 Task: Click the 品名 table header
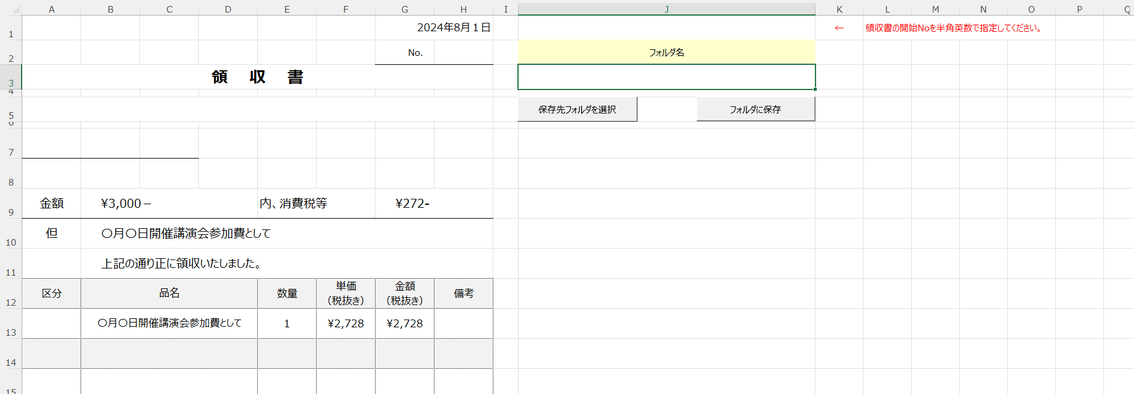pos(169,293)
